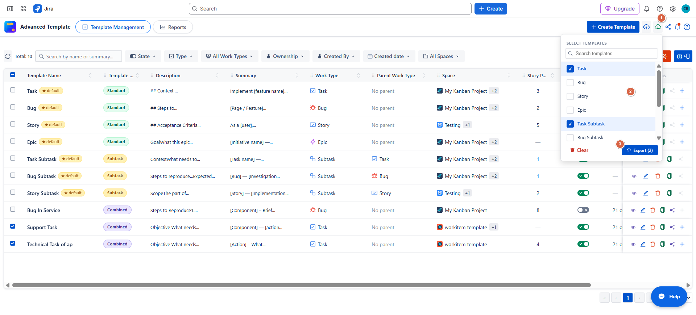696x315 pixels.
Task: Open the Type filter dropdown
Action: pyautogui.click(x=181, y=56)
